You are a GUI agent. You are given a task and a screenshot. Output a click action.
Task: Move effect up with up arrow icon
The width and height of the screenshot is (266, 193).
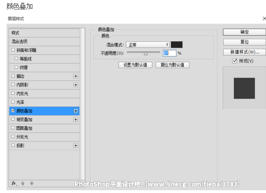[x=23, y=183]
